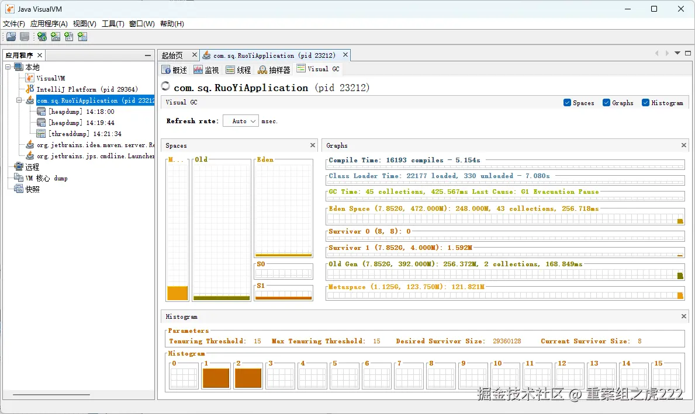
Task: Click the jps.cmdline.Launcher Java cup icon
Action: click(30, 156)
